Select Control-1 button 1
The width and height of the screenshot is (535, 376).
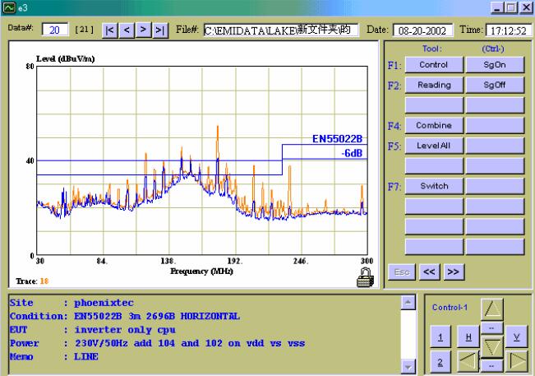440,337
